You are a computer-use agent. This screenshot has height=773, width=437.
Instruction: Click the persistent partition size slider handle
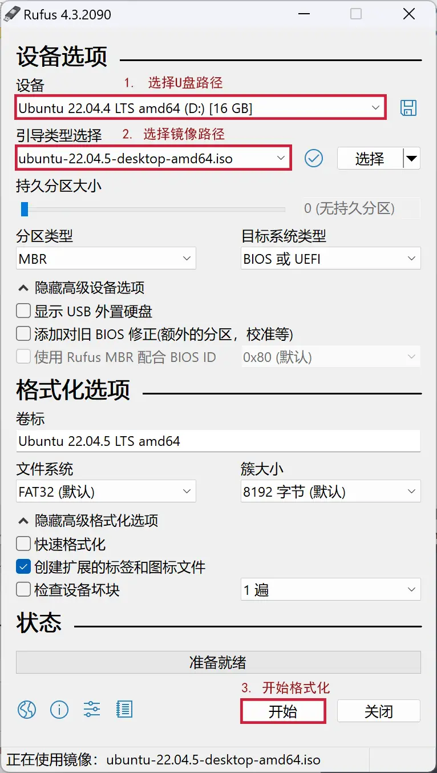(x=24, y=209)
